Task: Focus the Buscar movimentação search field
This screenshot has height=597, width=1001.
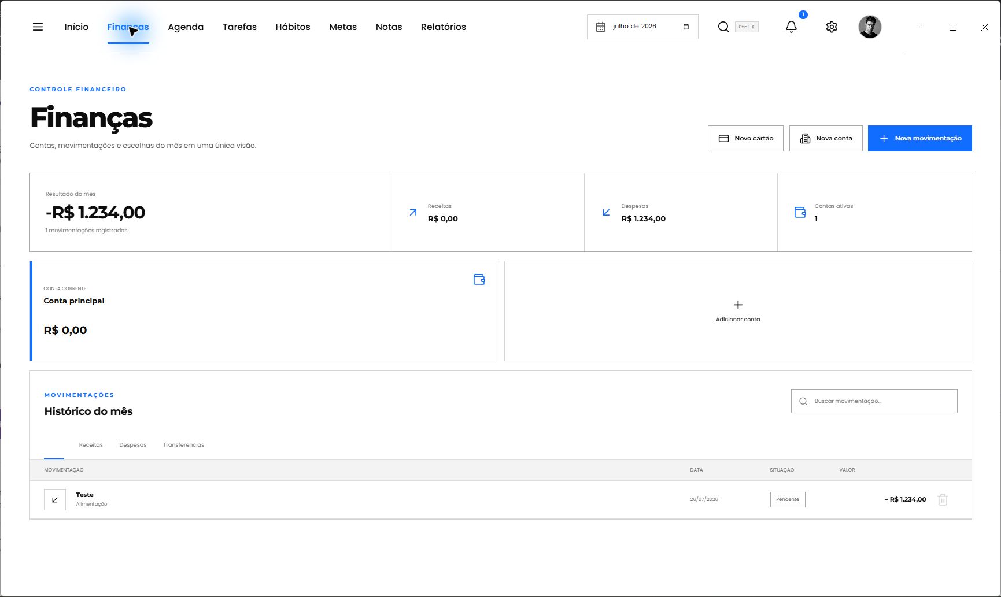Action: coord(874,401)
